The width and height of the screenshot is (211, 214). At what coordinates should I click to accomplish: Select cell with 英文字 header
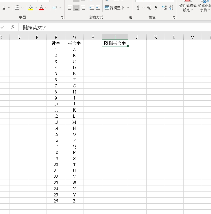click(74, 43)
